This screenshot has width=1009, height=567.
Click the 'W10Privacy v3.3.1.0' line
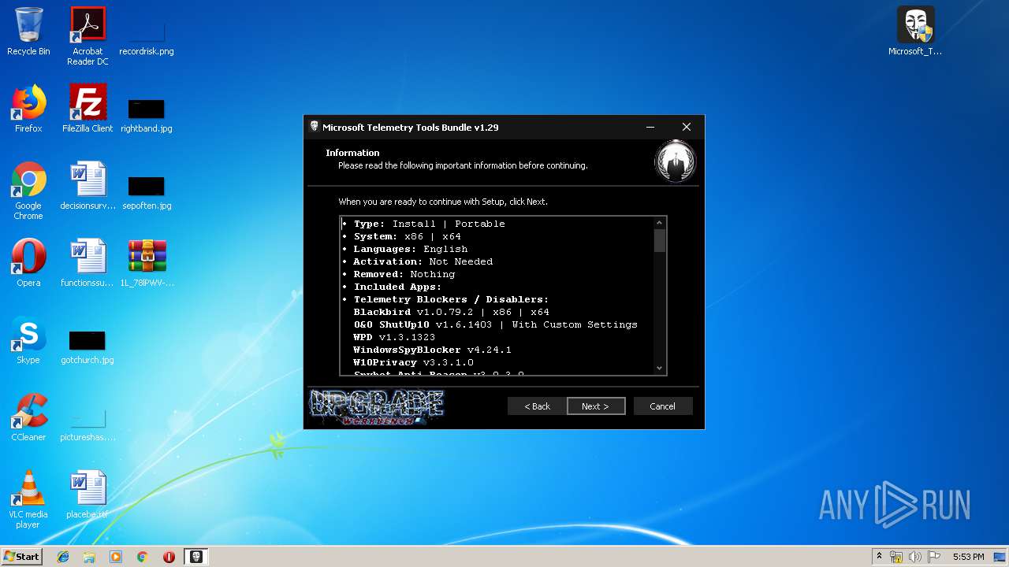(414, 362)
